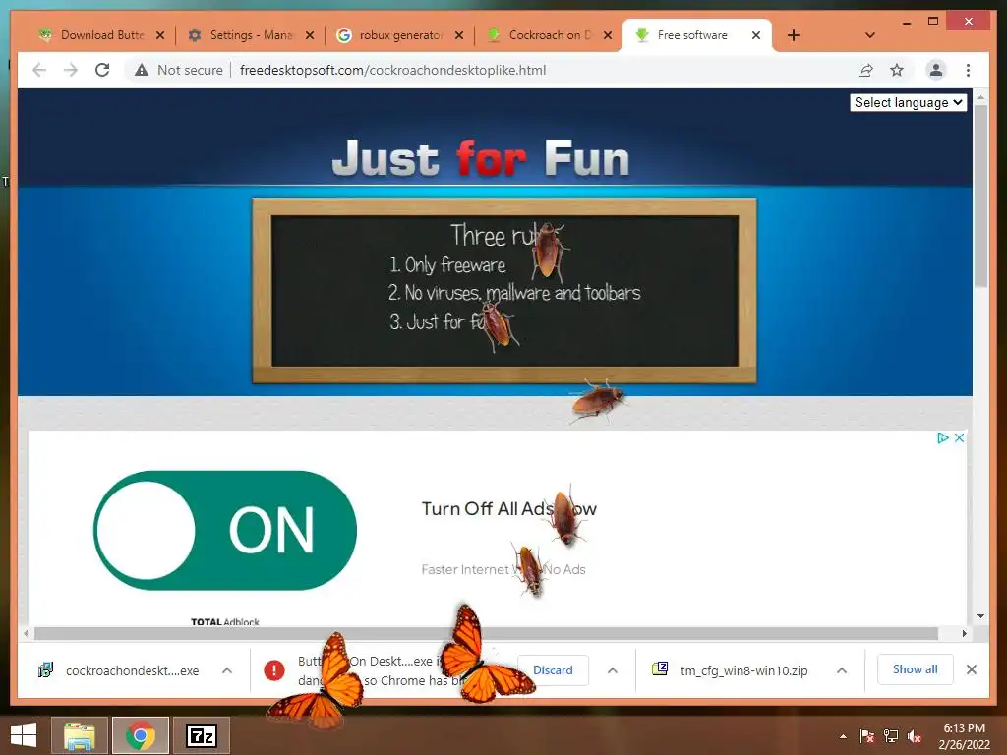Close the downloads bar
Image resolution: width=1007 pixels, height=755 pixels.
pyautogui.click(x=972, y=669)
